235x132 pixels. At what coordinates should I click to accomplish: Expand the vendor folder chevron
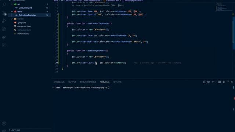pyautogui.click(x=12, y=19)
